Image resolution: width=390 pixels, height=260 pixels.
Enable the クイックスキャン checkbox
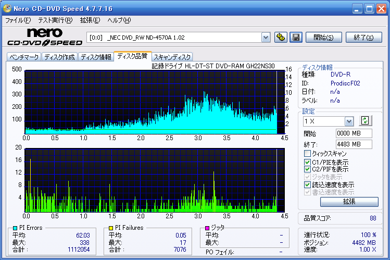(x=307, y=153)
